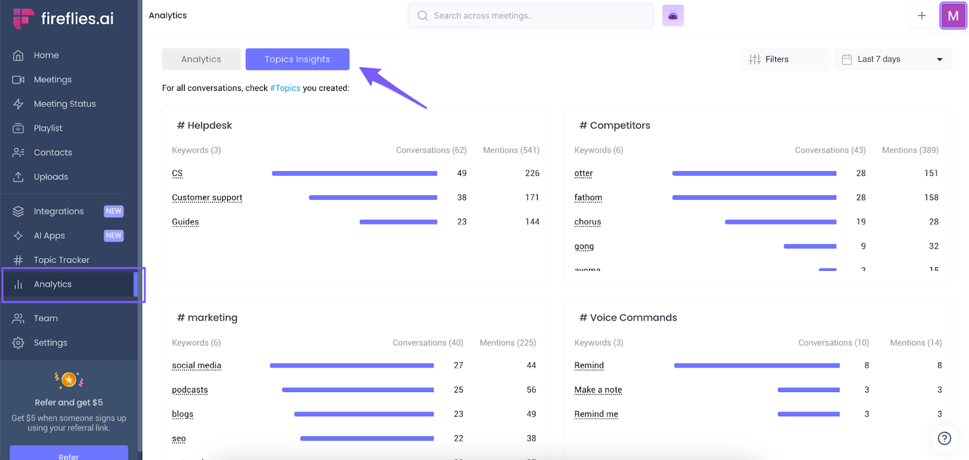This screenshot has height=460, width=969.
Task: Click the referral star coin icon
Action: 69,379
